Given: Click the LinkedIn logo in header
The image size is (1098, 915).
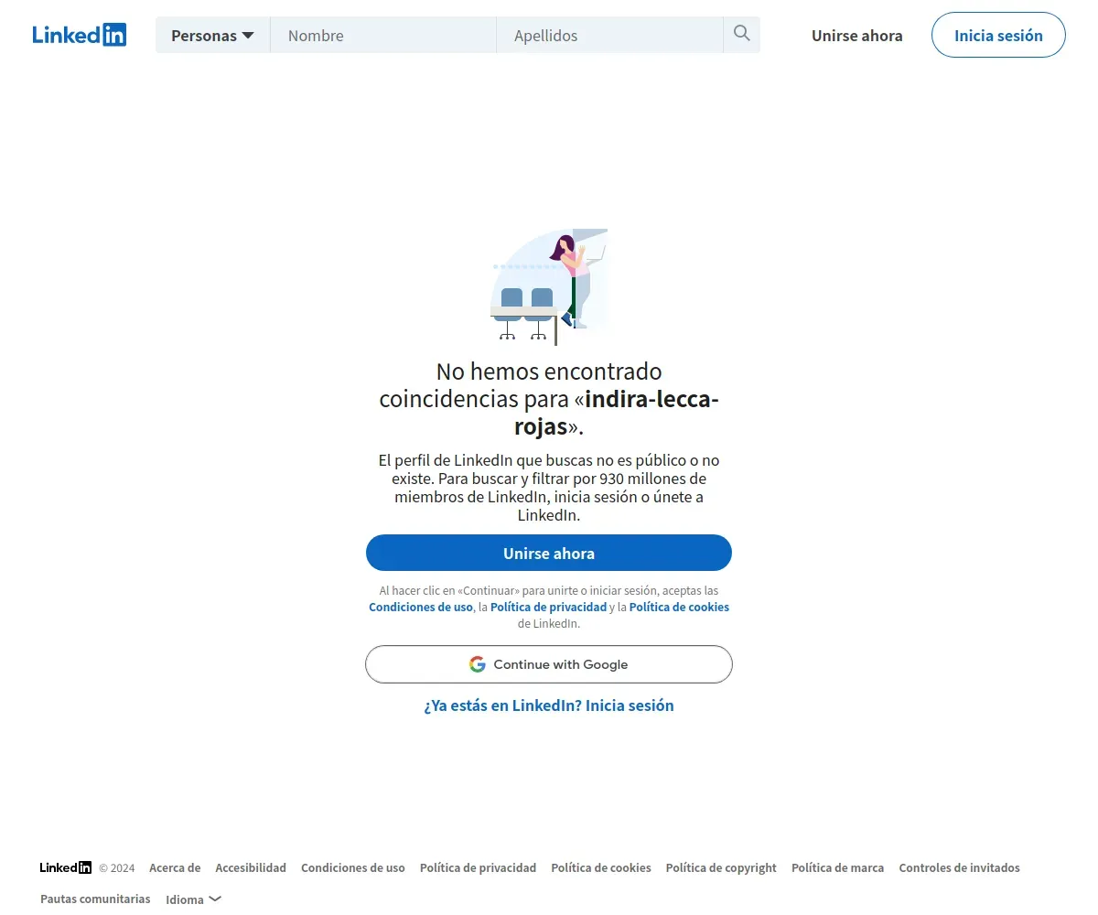Looking at the screenshot, I should [x=80, y=35].
